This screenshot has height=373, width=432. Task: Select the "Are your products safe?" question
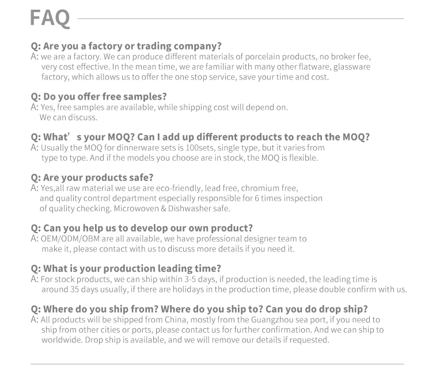(x=92, y=177)
